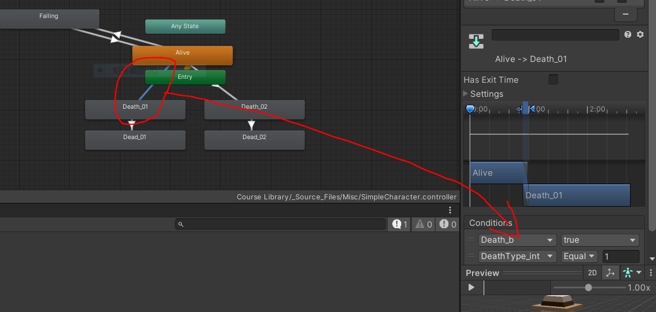Toggle Console warning messages filter
This screenshot has height=312, width=656.
[424, 225]
